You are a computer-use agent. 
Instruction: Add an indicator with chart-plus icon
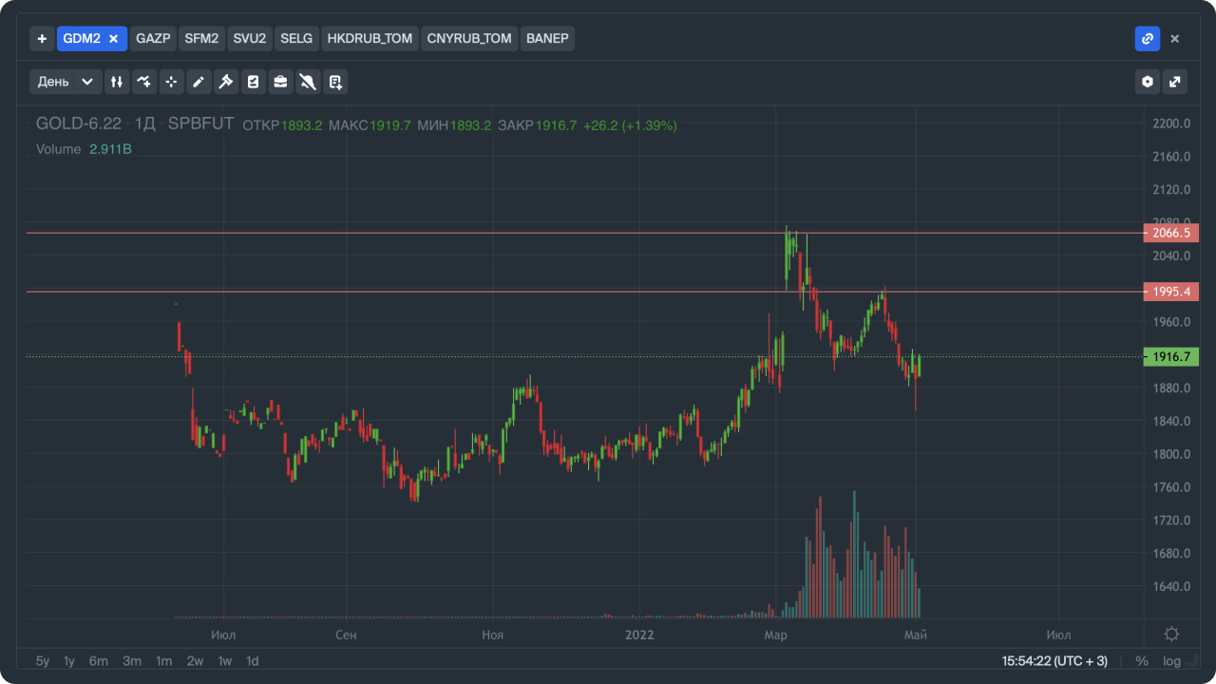143,82
